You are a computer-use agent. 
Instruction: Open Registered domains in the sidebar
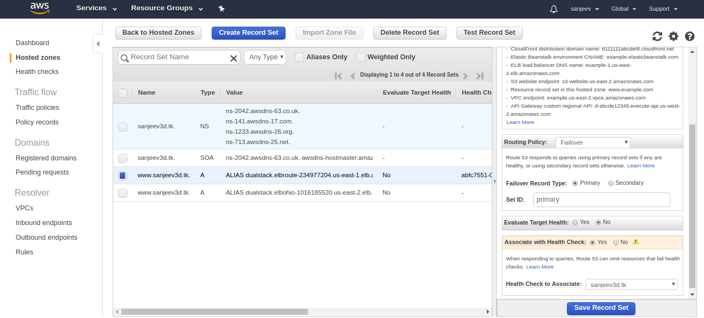[46, 158]
